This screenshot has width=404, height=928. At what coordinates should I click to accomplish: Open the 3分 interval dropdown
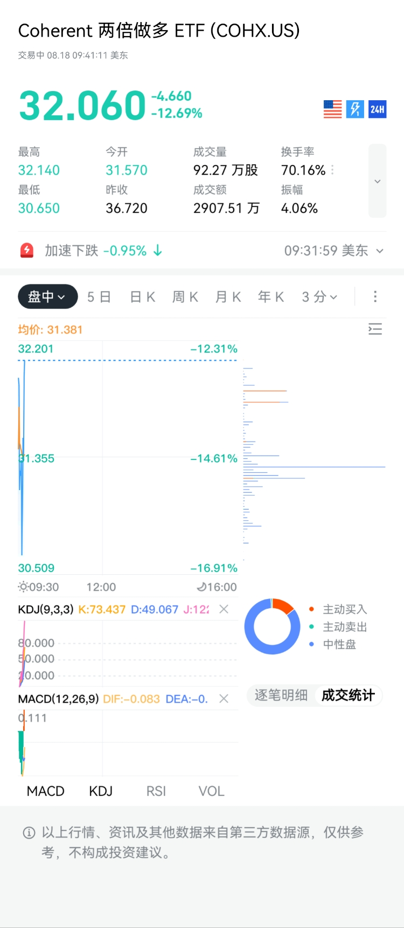pos(319,297)
